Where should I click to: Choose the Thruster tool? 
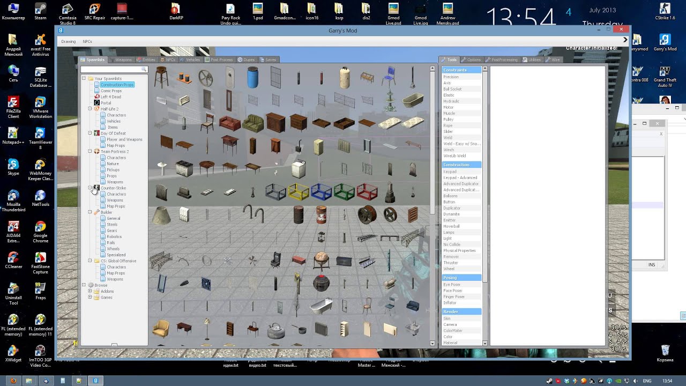(451, 263)
